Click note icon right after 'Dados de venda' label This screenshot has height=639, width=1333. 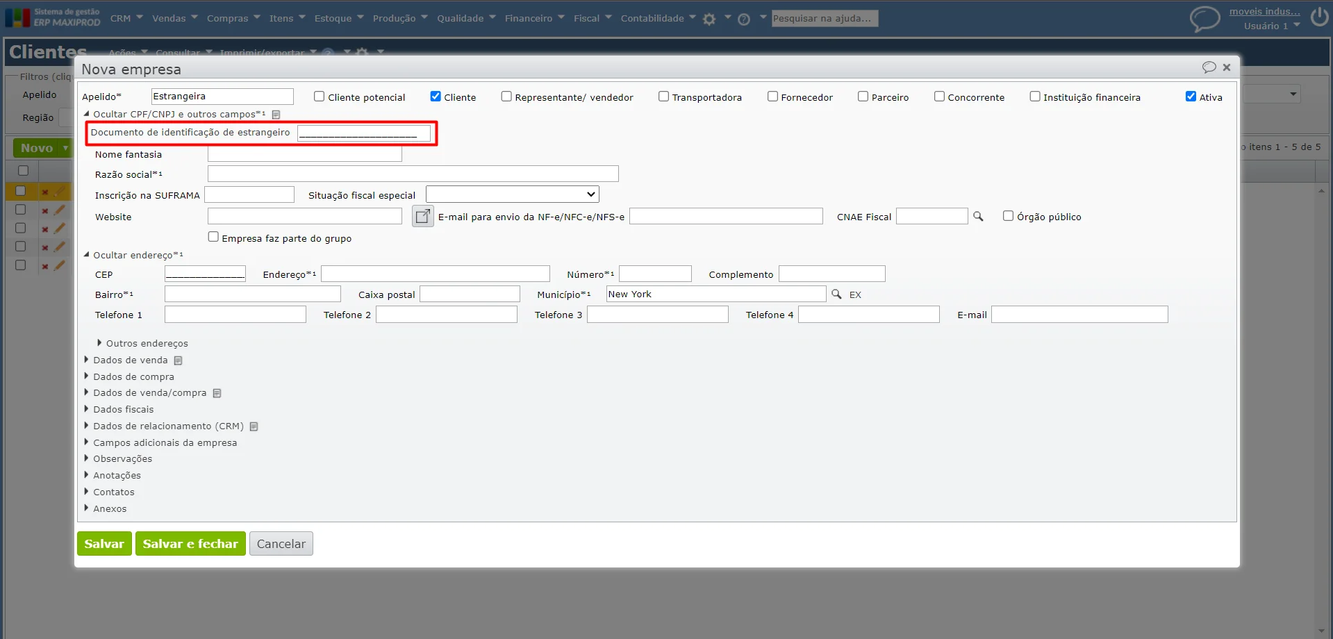[178, 360]
